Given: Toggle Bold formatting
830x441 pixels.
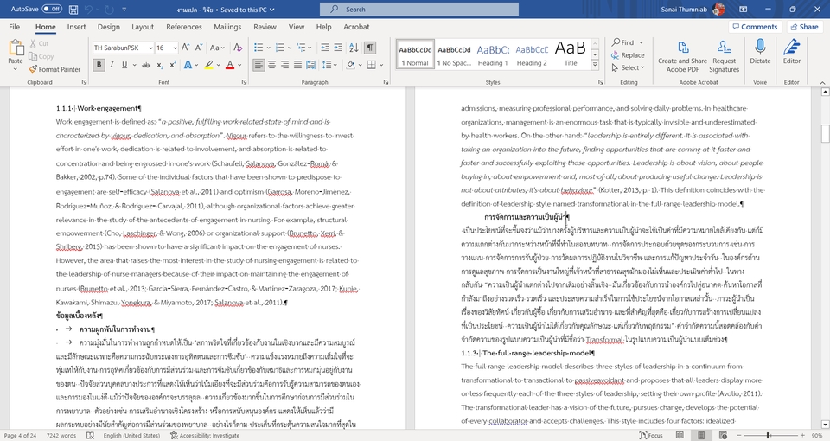Looking at the screenshot, I should click(99, 65).
